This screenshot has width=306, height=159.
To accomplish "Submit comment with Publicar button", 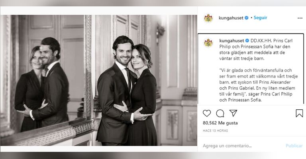I will pyautogui.click(x=294, y=145).
